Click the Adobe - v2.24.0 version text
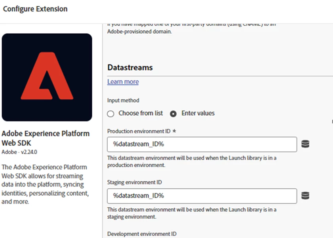 coord(19,152)
